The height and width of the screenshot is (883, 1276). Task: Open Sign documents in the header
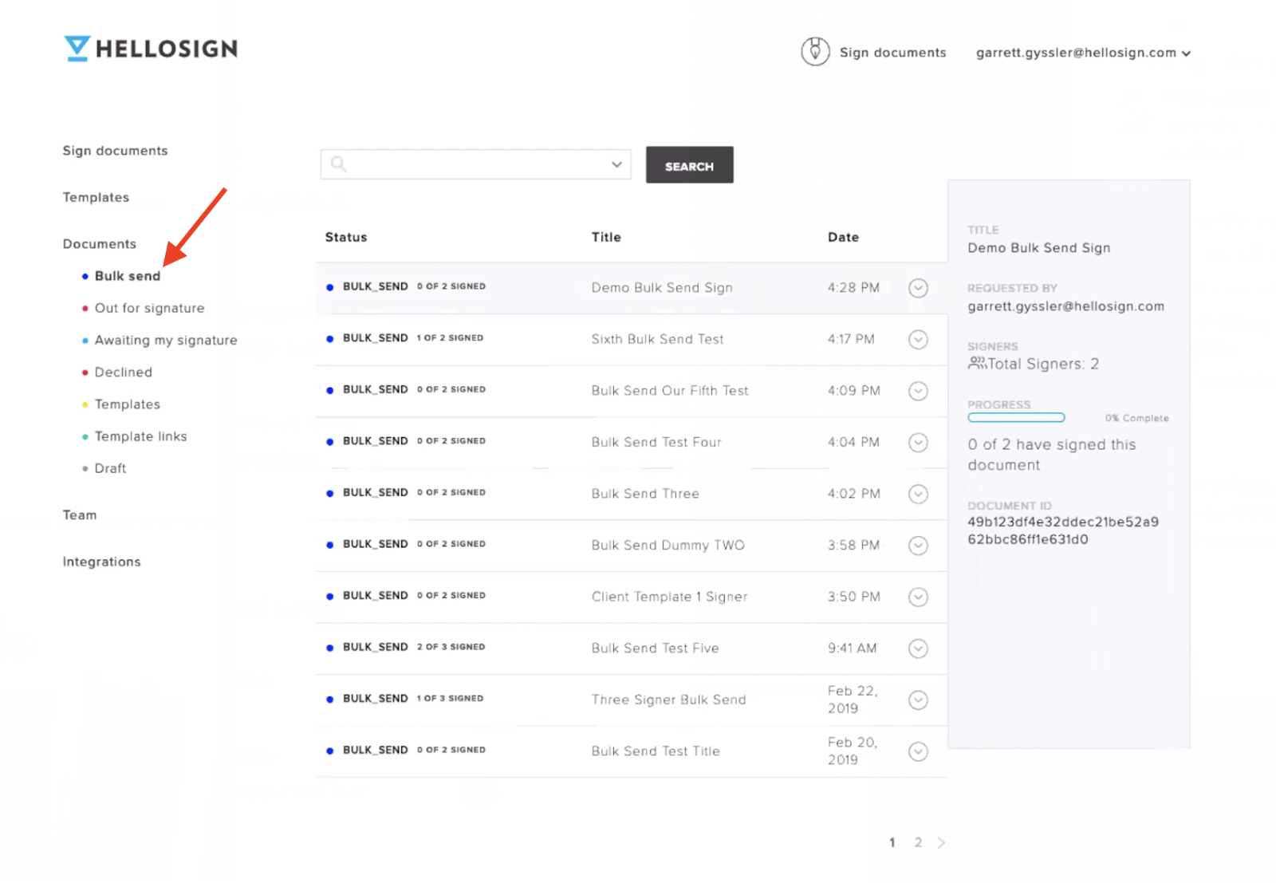(x=892, y=53)
